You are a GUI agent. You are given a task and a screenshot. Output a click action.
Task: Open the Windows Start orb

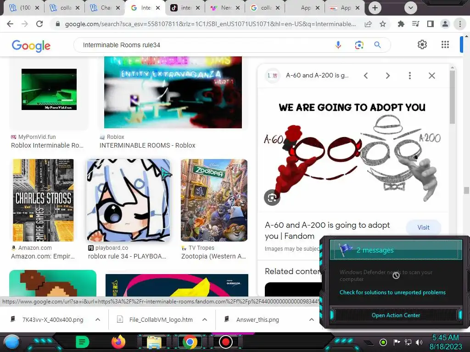pyautogui.click(x=12, y=342)
